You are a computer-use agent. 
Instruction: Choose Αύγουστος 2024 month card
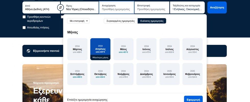192,49
